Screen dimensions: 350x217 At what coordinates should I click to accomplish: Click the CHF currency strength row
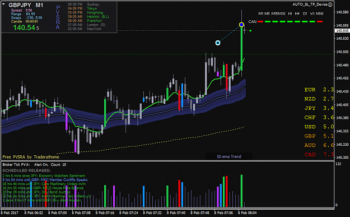[x=319, y=117]
